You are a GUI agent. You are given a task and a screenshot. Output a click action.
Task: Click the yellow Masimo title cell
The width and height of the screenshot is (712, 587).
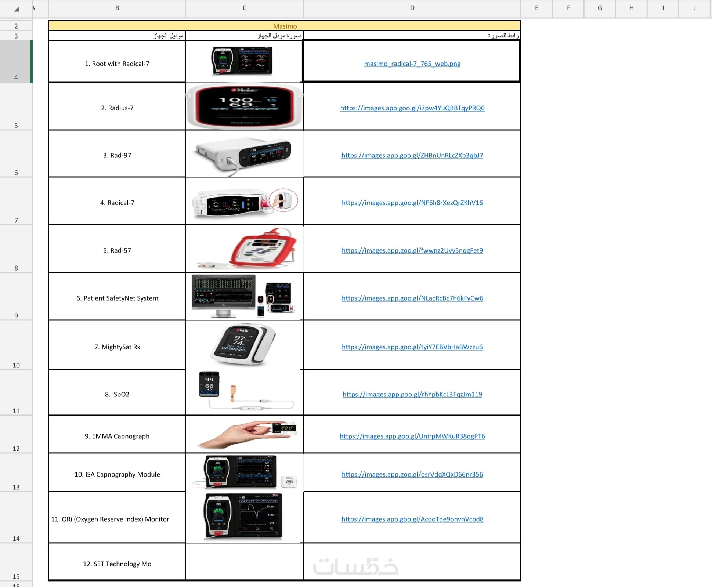coord(285,26)
